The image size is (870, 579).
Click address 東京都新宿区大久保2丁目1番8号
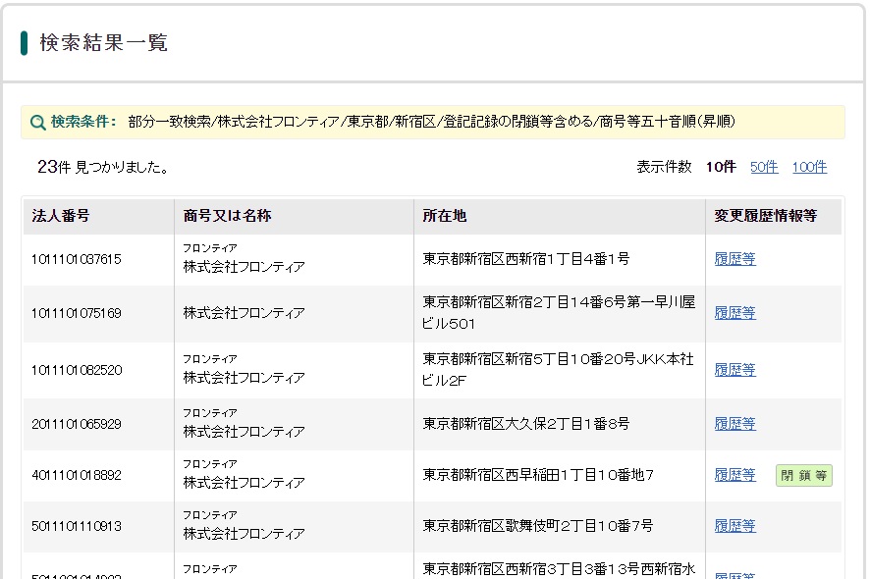tap(525, 424)
